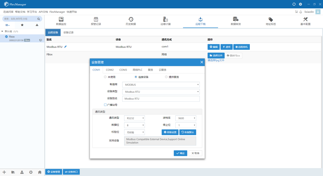Select the 提供服务 radio button
The width and height of the screenshot is (323, 176).
click(x=166, y=77)
